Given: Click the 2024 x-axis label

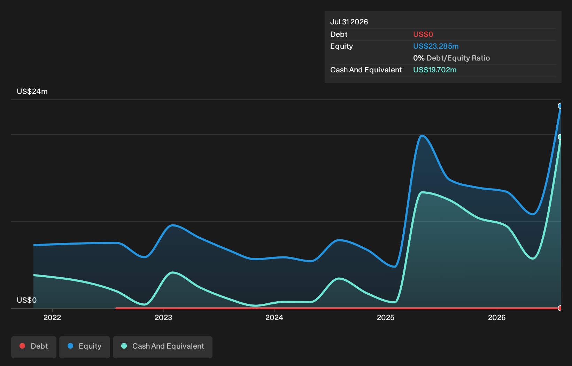Looking at the screenshot, I should 275,317.
